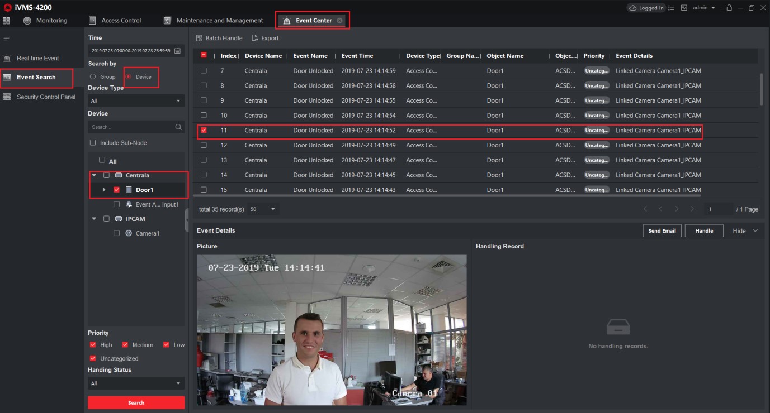
Task: Click the lock icon in title bar
Action: (729, 8)
